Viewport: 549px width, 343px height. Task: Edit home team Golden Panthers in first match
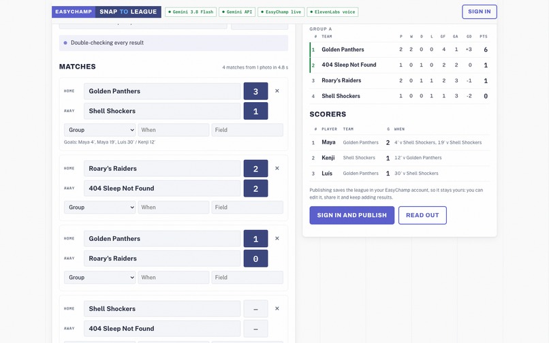coord(162,91)
